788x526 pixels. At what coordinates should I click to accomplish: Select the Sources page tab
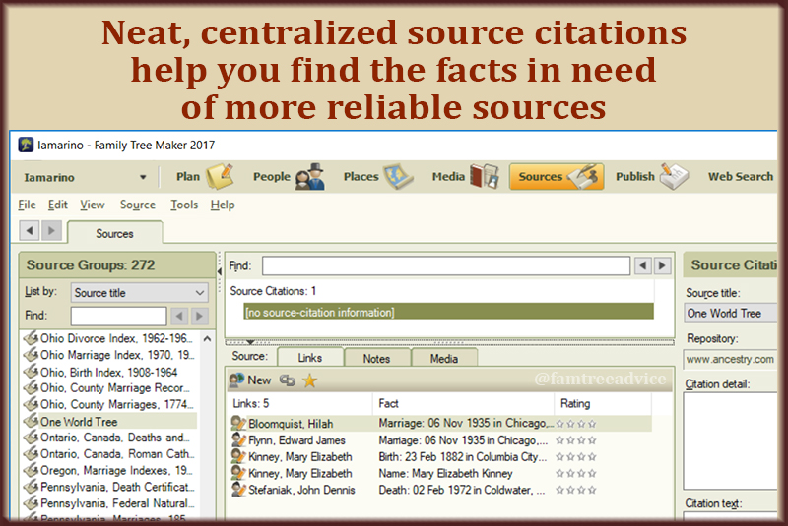tap(114, 233)
